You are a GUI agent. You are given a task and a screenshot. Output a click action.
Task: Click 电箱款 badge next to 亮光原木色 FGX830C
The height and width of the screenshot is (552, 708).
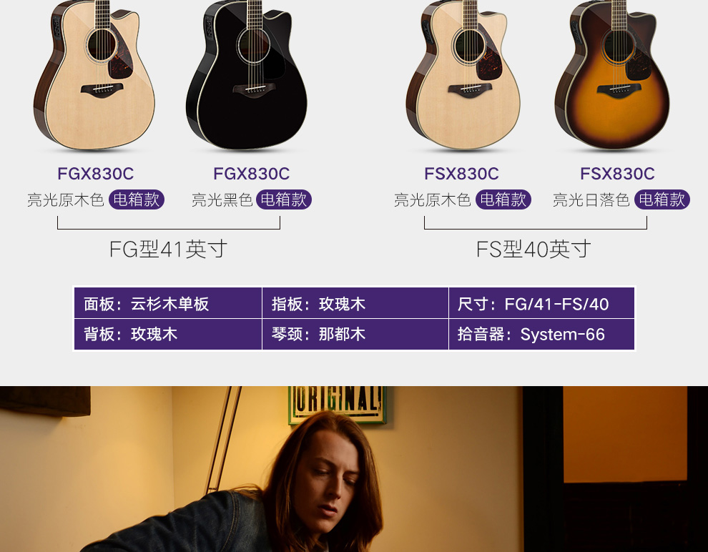tap(137, 199)
